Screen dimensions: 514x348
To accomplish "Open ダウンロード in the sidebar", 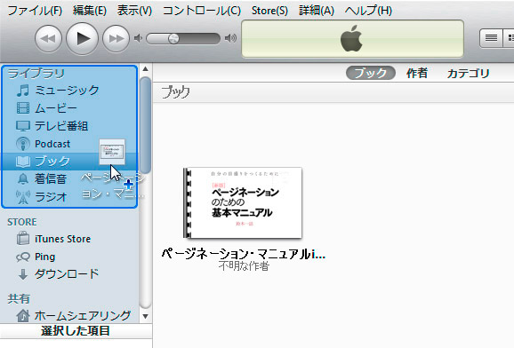I will click(x=58, y=274).
